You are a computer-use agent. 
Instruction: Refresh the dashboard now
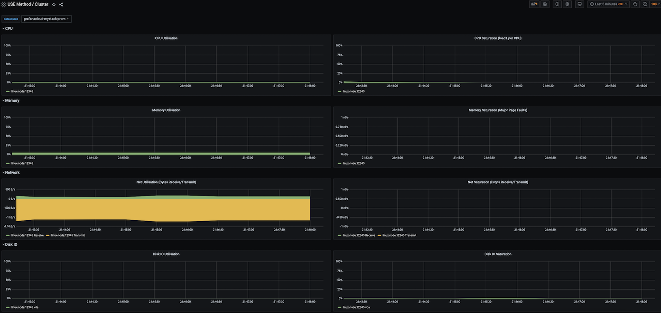[x=644, y=4]
